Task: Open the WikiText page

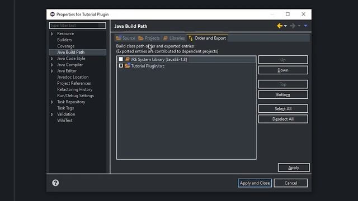Action: 65,121
